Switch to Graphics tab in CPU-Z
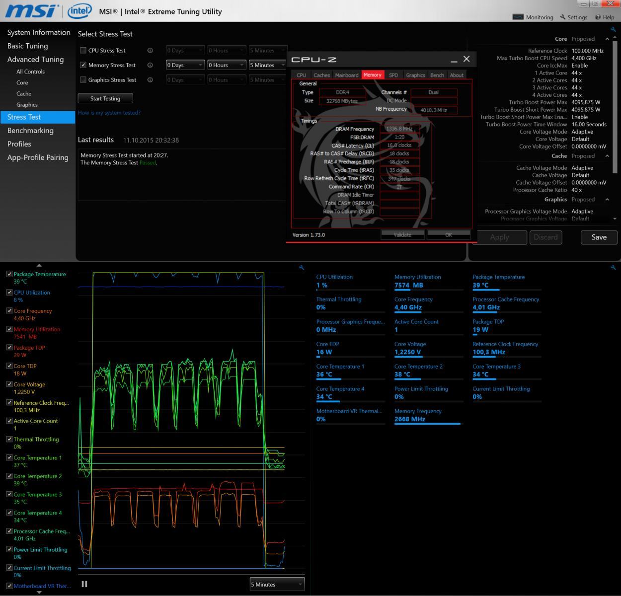The image size is (621, 596). [415, 75]
